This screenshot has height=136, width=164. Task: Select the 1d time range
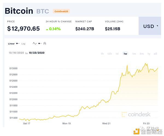click(117, 54)
